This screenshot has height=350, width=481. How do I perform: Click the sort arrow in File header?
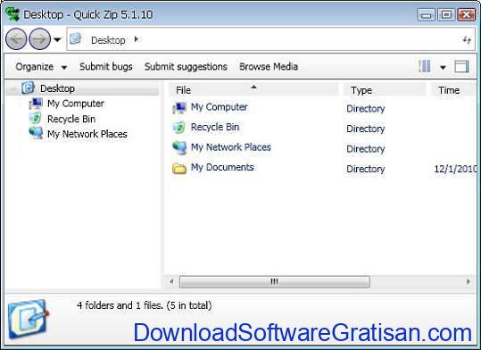coord(253,87)
